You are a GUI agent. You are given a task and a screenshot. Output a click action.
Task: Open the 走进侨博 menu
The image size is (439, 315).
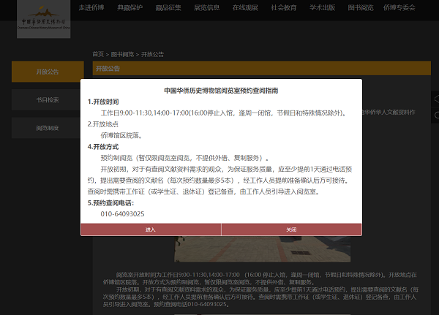click(x=91, y=7)
